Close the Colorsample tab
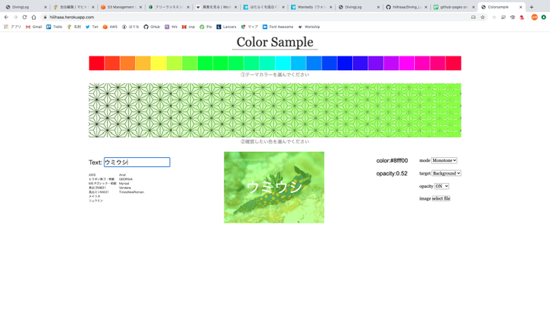The image size is (550, 309). coord(520,7)
